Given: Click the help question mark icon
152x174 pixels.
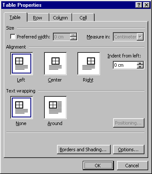Looking at the screenshot, I should click(x=139, y=5).
